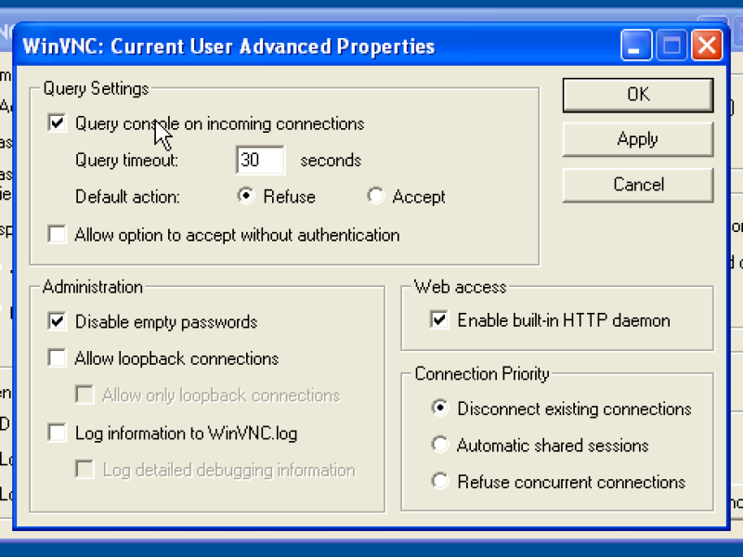Viewport: 743px width, 557px height.
Task: Click the Apply button
Action: pos(638,139)
